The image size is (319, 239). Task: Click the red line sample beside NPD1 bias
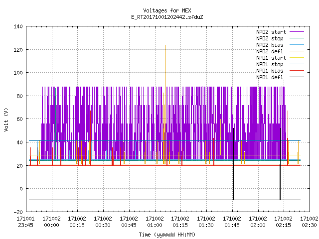pyautogui.click(x=297, y=71)
